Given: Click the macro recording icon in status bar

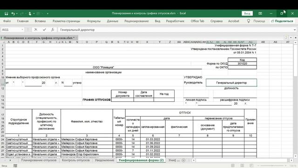Looking at the screenshot, I should coord(15,166).
